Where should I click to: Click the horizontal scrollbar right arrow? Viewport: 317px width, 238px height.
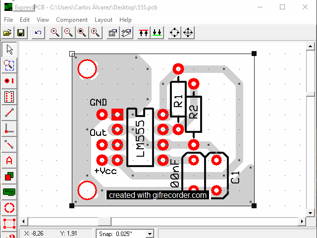pos(302,222)
